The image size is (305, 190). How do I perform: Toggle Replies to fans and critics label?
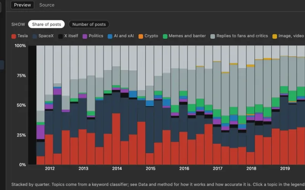[x=242, y=36]
